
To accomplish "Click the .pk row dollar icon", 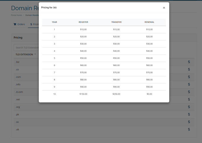I will (189, 114).
